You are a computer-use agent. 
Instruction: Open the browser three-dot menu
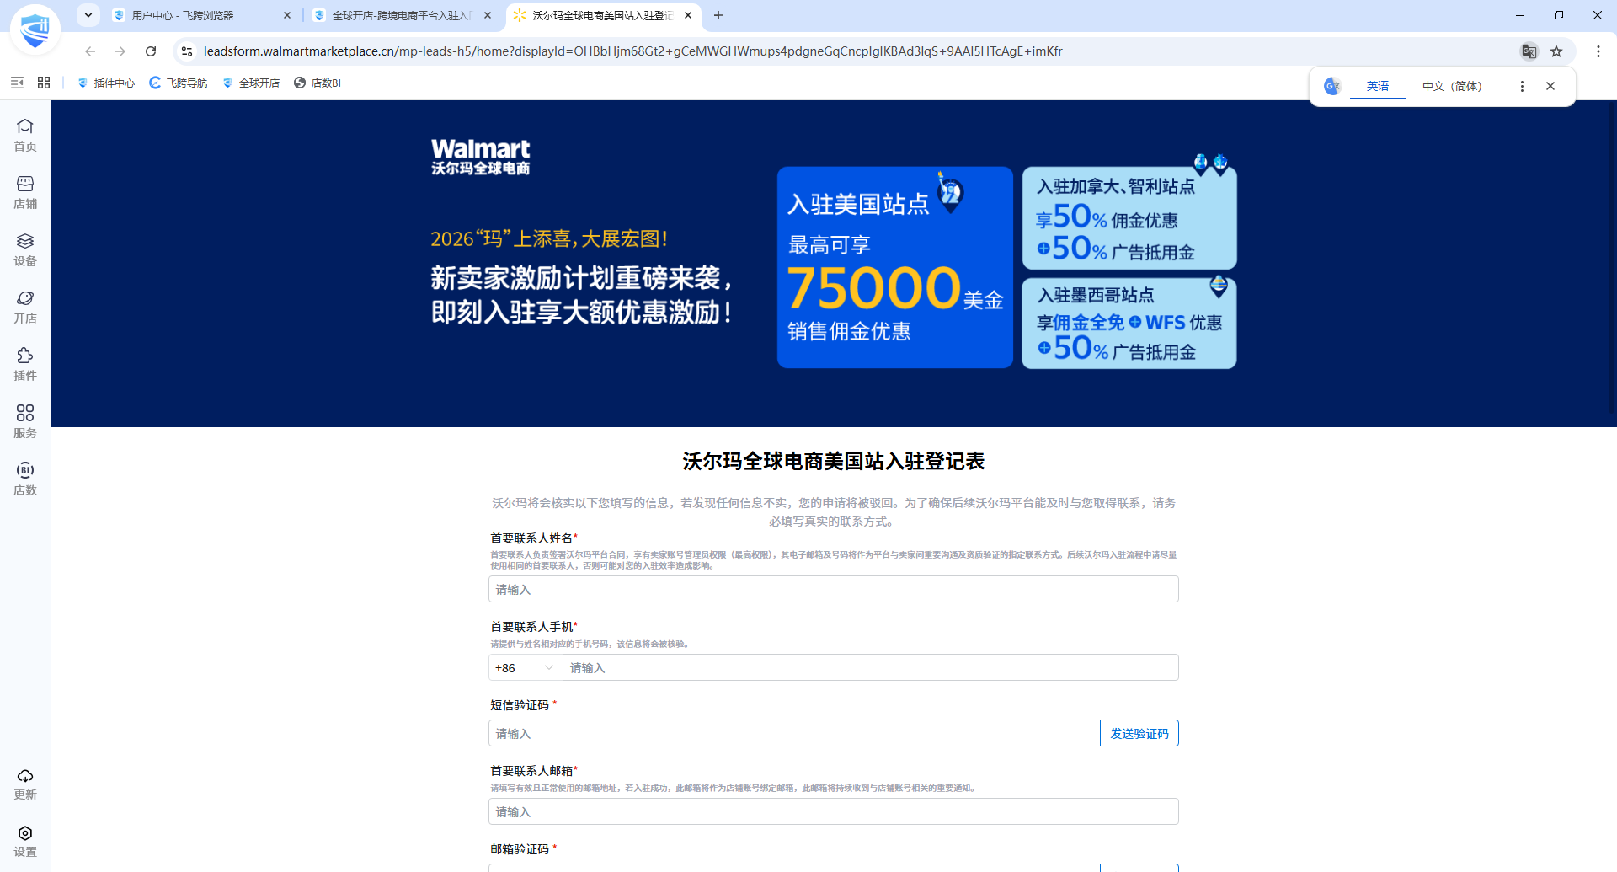pos(1598,51)
